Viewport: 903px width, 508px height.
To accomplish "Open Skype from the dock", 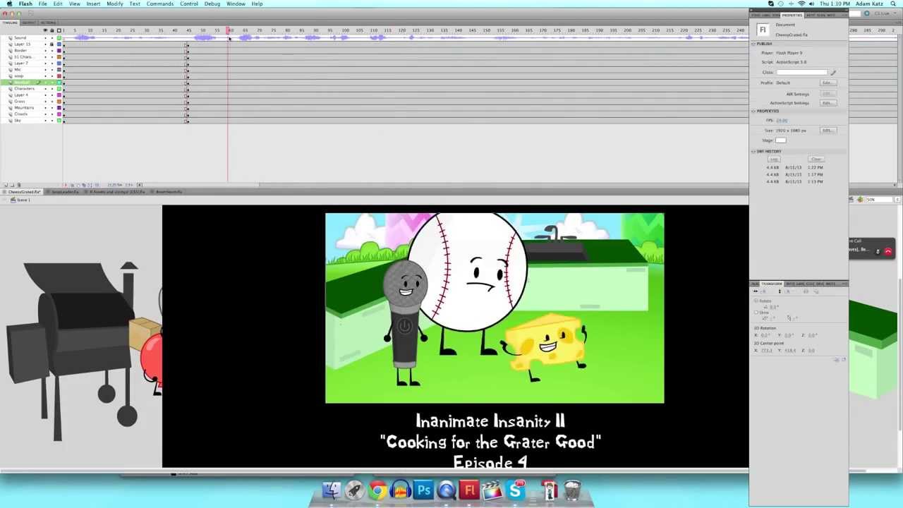I will (516, 490).
